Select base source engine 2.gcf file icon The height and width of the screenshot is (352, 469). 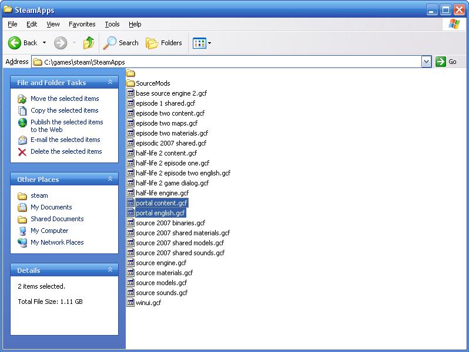[x=130, y=93]
